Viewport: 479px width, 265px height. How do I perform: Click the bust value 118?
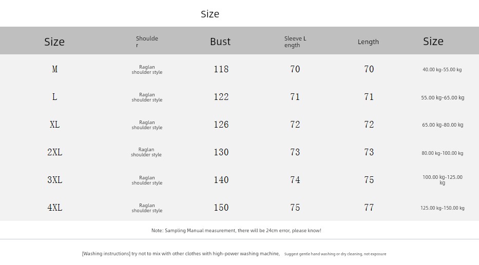pos(221,69)
